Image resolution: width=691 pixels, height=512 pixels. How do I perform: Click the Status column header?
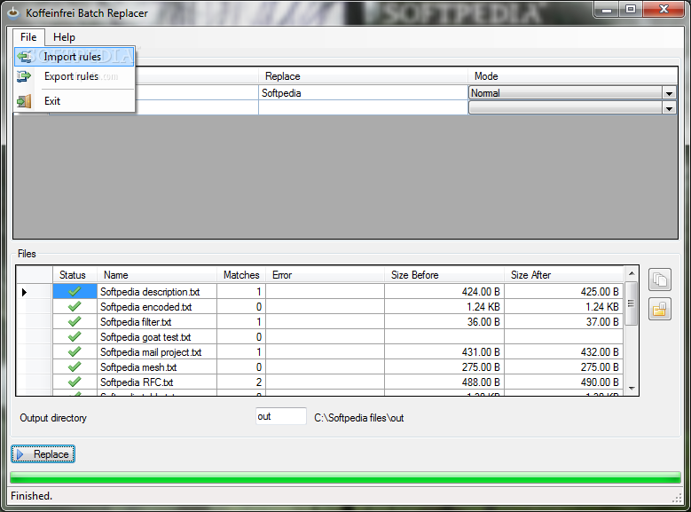75,275
